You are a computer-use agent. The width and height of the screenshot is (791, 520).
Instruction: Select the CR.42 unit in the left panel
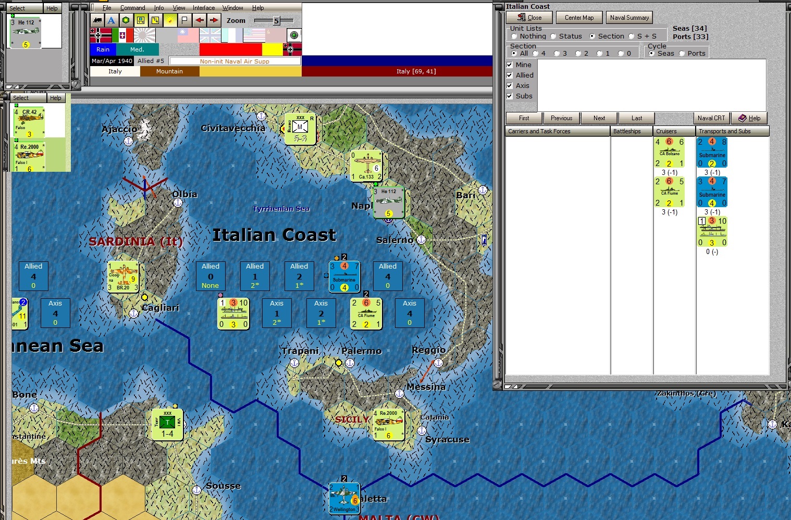[x=29, y=123]
